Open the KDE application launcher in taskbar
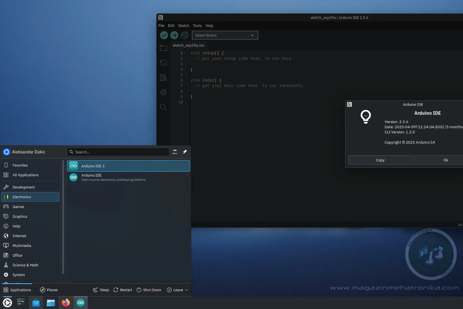The image size is (463, 309). tap(7, 303)
